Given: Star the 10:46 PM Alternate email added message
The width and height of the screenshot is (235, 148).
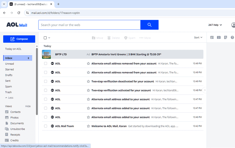Looking at the screenshot, I should tap(88, 117).
